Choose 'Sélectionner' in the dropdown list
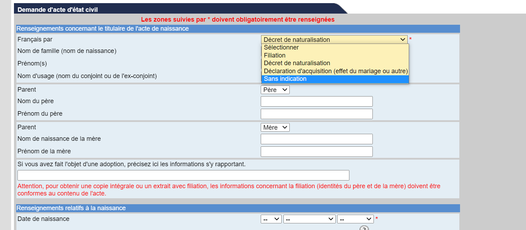The image size is (526, 230). [335, 48]
